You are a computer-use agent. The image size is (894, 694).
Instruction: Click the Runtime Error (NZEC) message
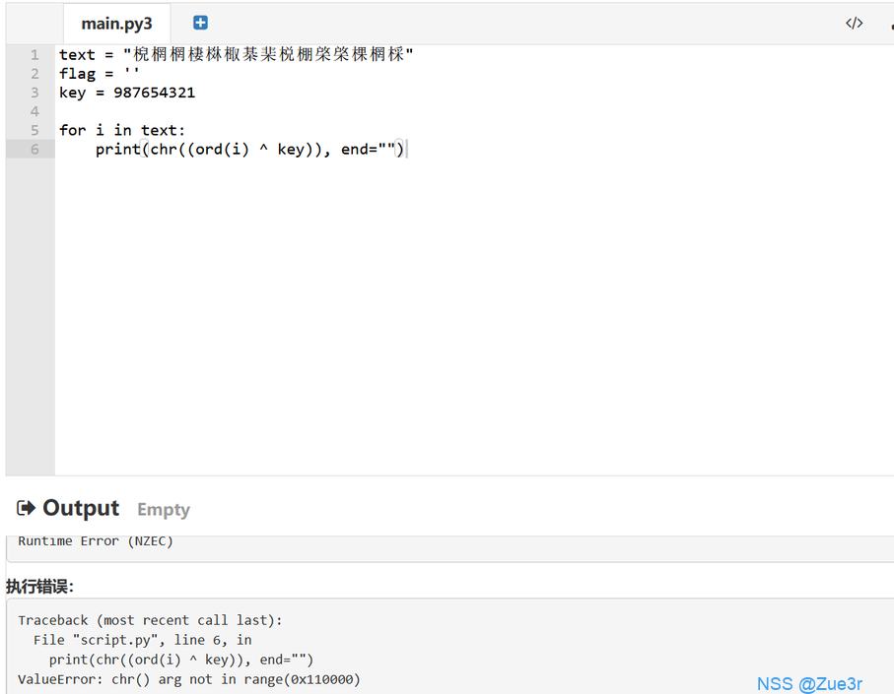(96, 541)
